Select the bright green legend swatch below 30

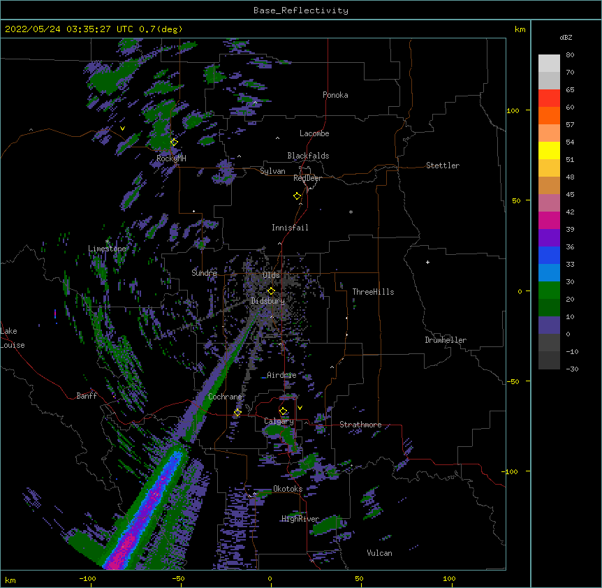tap(549, 291)
